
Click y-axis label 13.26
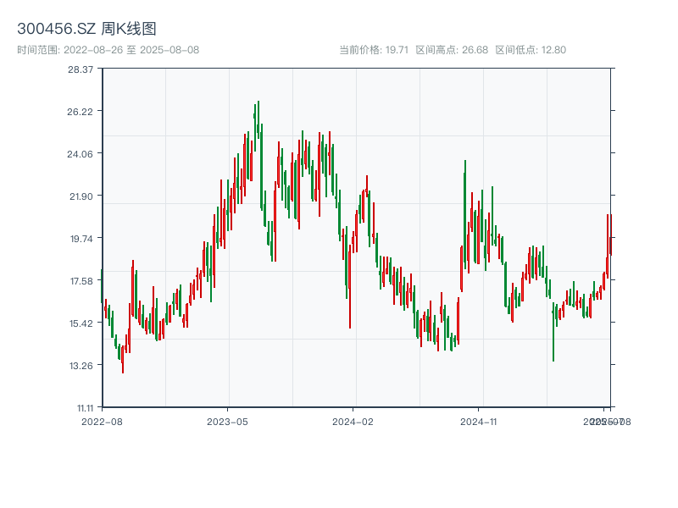point(81,366)
